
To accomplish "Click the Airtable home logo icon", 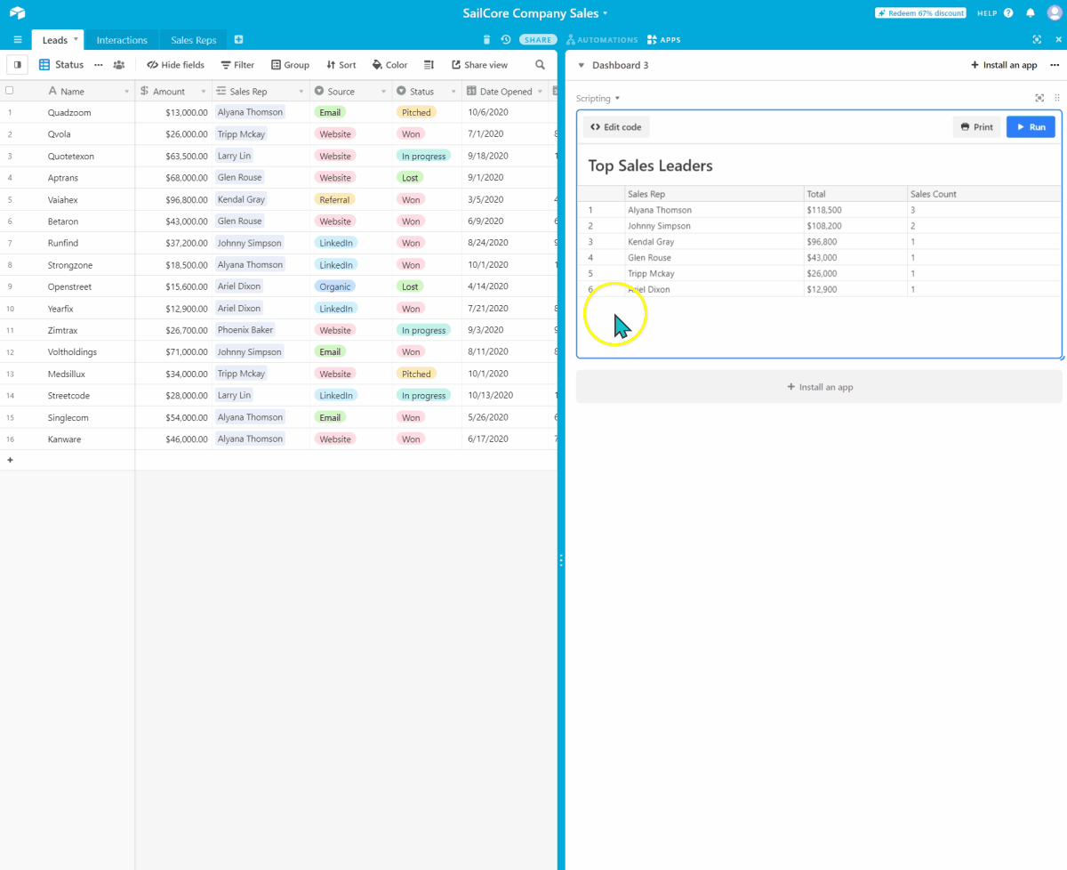I will [18, 13].
